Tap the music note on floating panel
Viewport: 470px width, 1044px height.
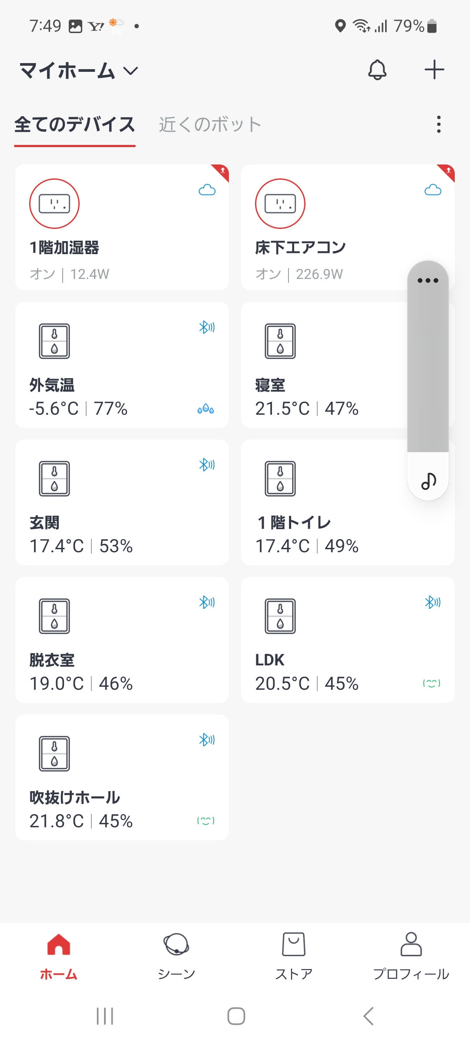429,481
